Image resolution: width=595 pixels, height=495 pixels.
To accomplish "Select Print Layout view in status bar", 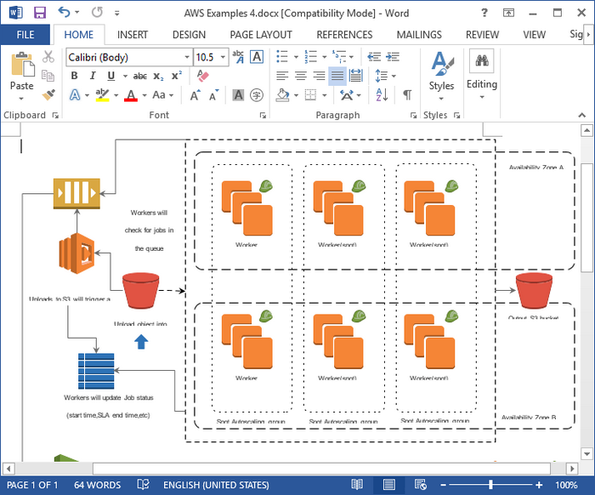I will (x=389, y=485).
